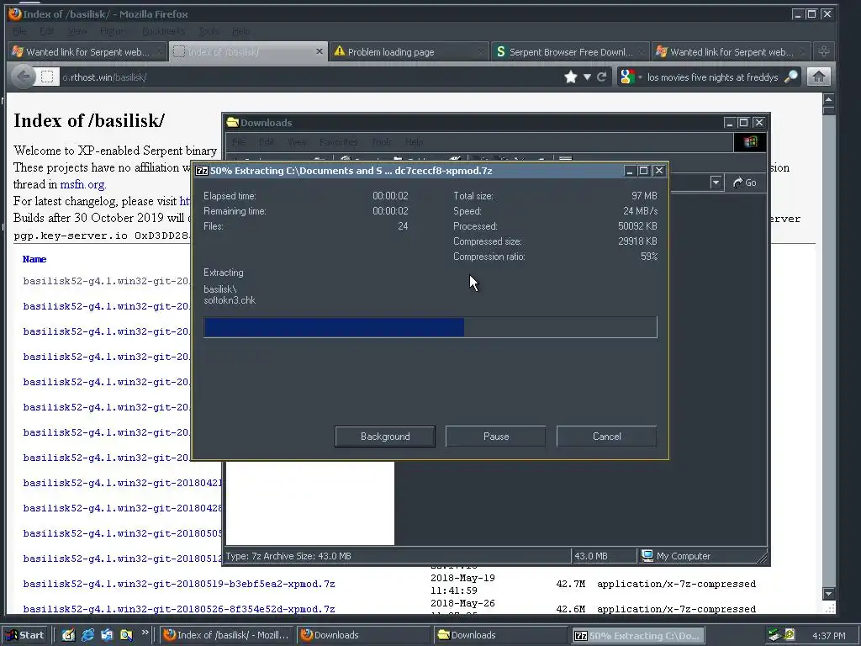Click the Go button in Downloads window
This screenshot has height=646, width=861.
click(745, 183)
